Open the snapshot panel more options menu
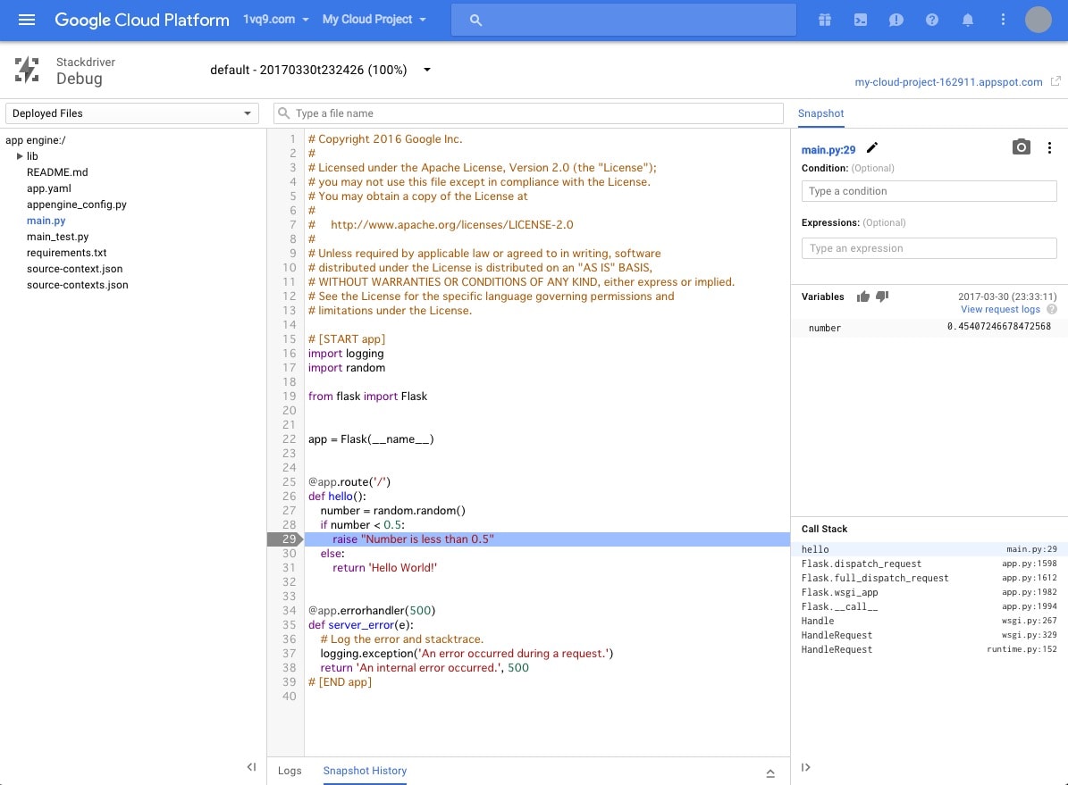1068x785 pixels. (1049, 147)
